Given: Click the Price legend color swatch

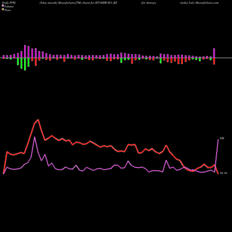Looking at the screenshot, I should 3,10.
